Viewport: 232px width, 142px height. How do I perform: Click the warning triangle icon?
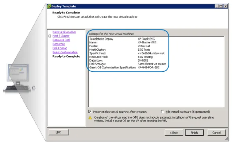(x=90, y=118)
